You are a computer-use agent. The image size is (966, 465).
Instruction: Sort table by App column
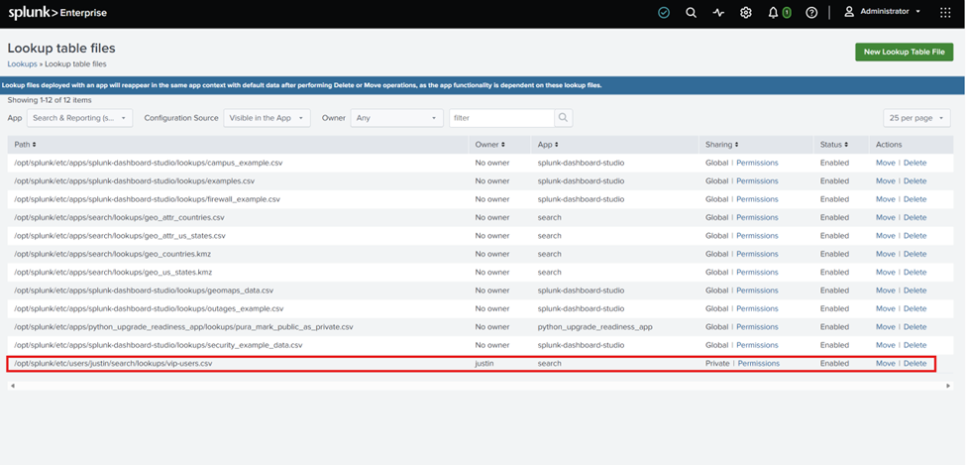(x=548, y=145)
